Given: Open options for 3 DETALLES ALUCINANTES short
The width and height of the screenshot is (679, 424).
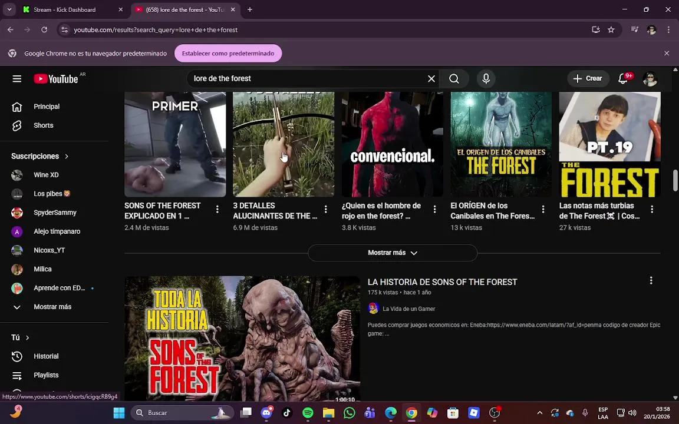Looking at the screenshot, I should (325, 210).
